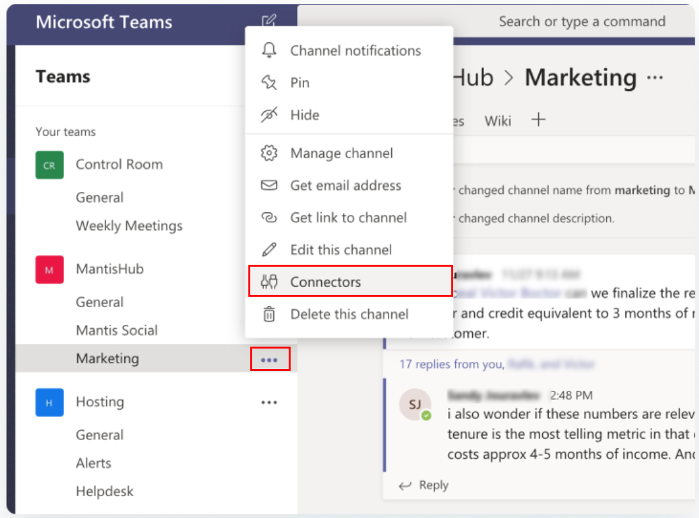Click the Reply link under the message
This screenshot has width=699, height=518.
click(x=434, y=485)
